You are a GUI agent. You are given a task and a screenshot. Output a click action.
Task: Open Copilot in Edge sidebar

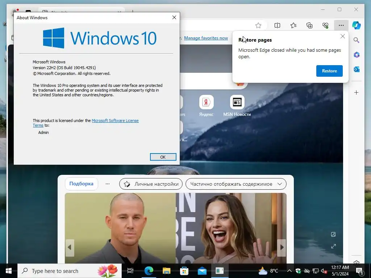click(x=357, y=25)
